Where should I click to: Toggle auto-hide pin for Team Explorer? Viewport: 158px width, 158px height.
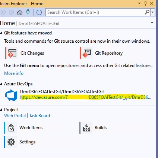click(x=146, y=3)
